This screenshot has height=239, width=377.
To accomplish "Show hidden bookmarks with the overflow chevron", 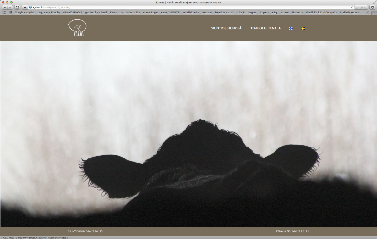I will tap(368, 12).
